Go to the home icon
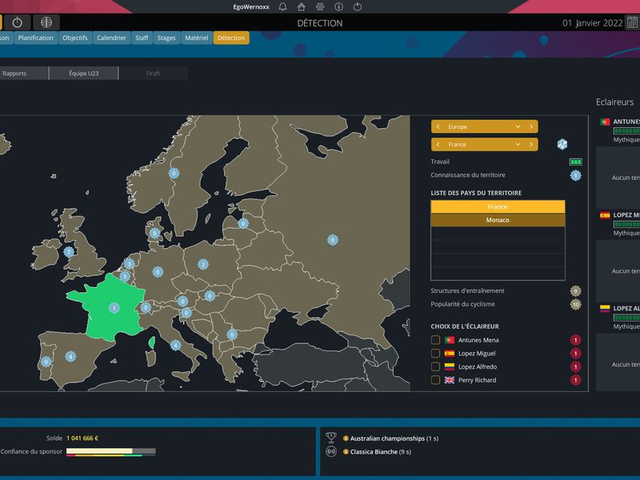Screen dimensions: 640x480 click(x=302, y=6)
